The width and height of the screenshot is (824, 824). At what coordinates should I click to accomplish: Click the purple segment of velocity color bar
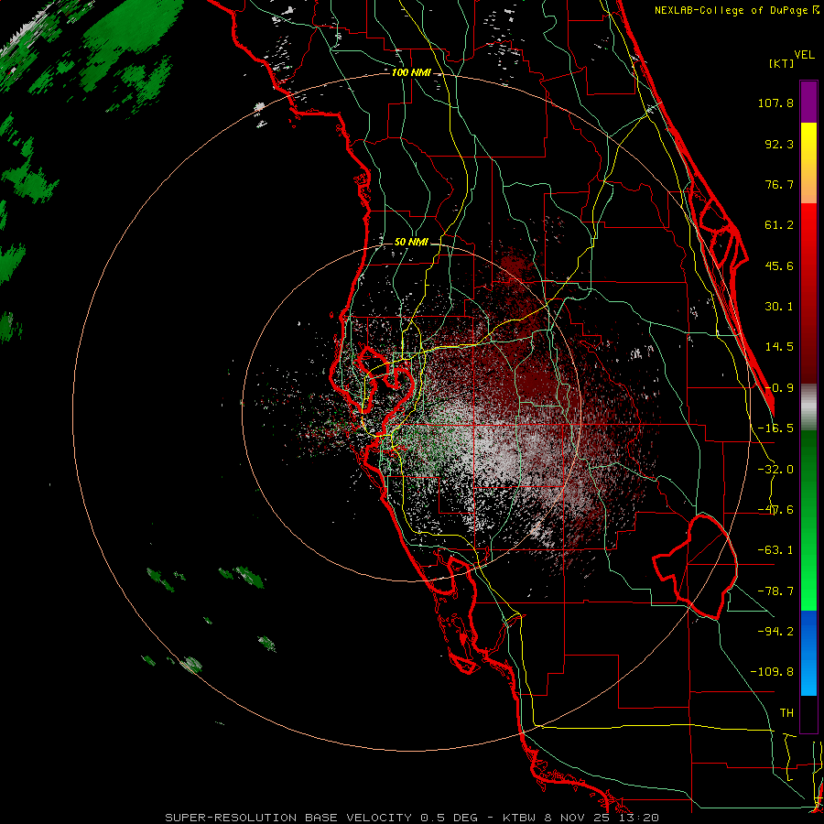[808, 102]
